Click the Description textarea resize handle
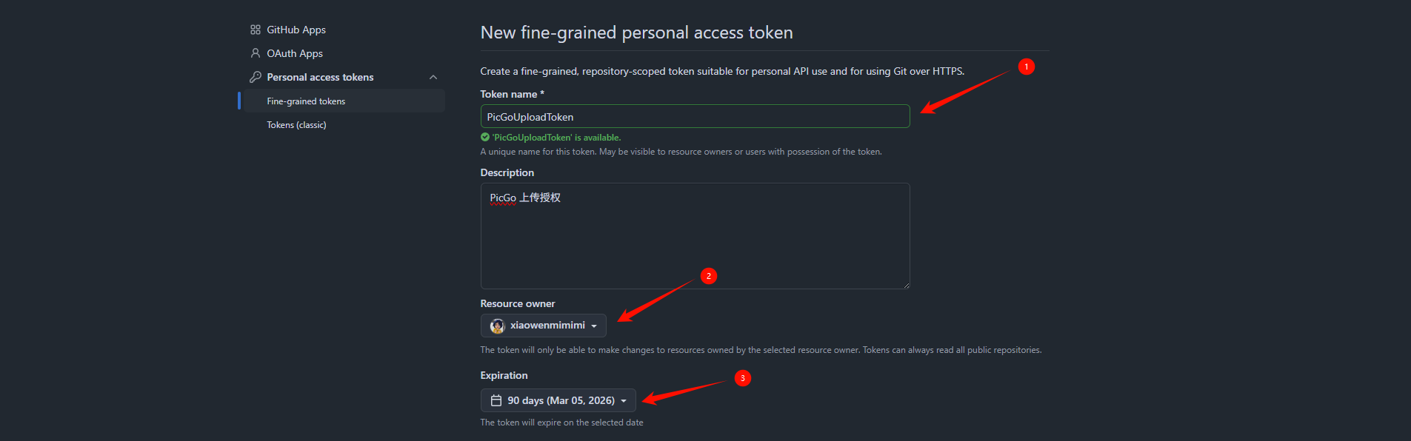Screen dimensions: 1411x441 coord(906,285)
